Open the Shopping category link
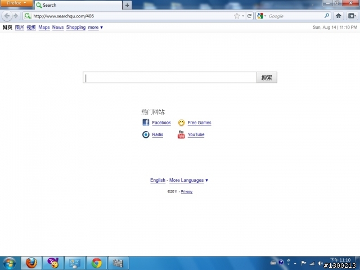 click(x=76, y=28)
